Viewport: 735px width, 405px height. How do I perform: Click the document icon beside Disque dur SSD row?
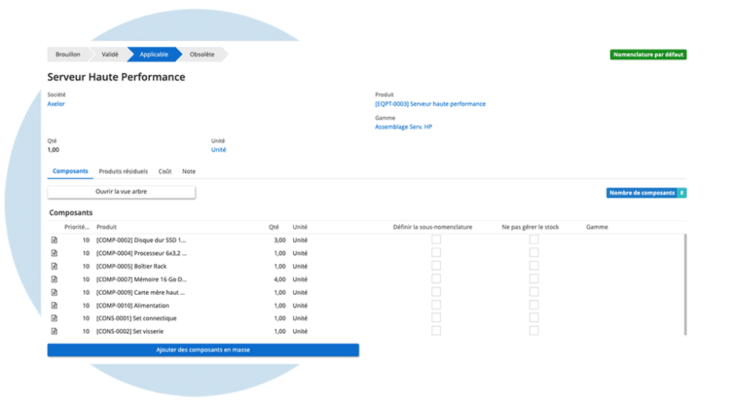pos(54,240)
